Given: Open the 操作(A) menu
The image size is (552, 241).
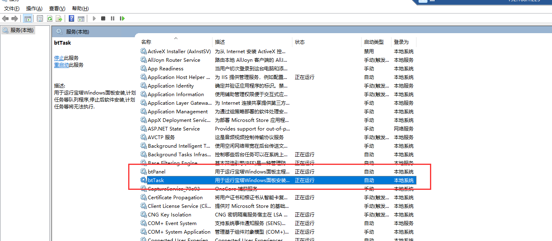Looking at the screenshot, I should click(34, 9).
